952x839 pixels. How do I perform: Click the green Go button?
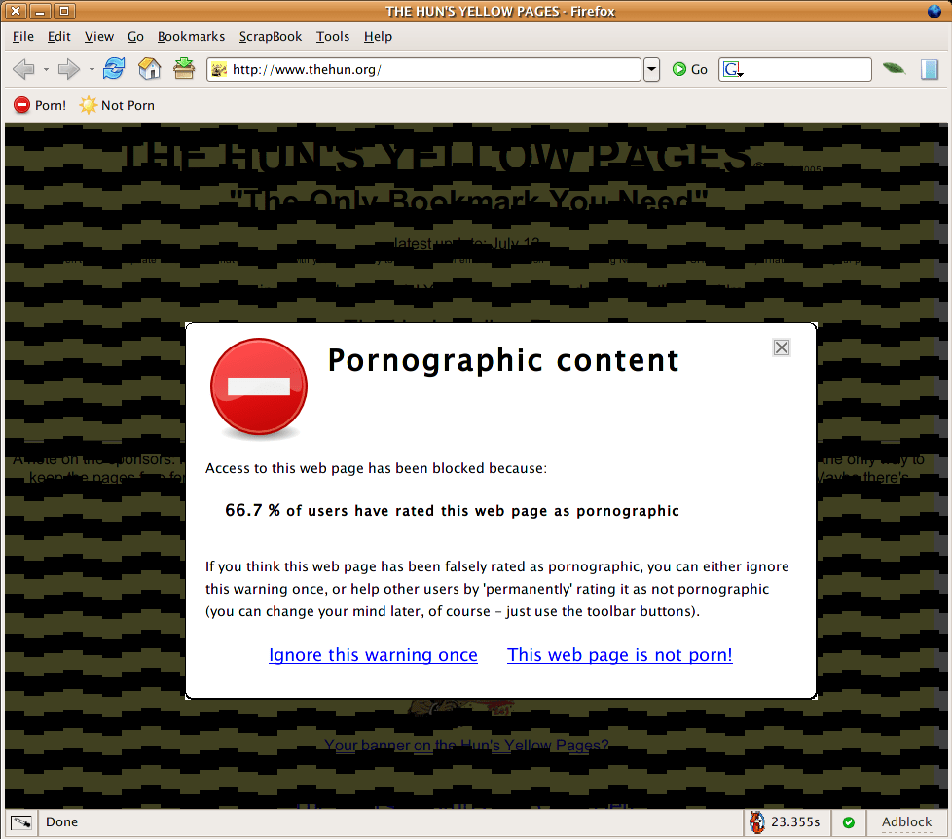tap(690, 70)
